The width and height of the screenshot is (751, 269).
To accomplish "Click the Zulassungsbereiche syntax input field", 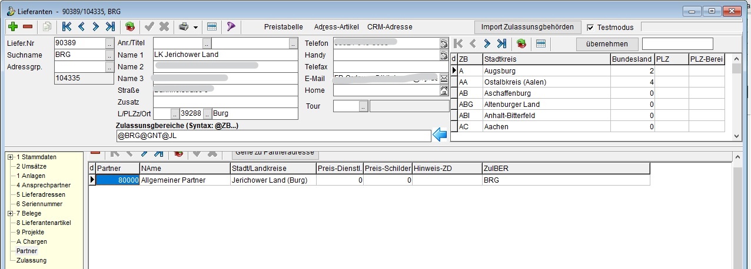I will point(274,136).
